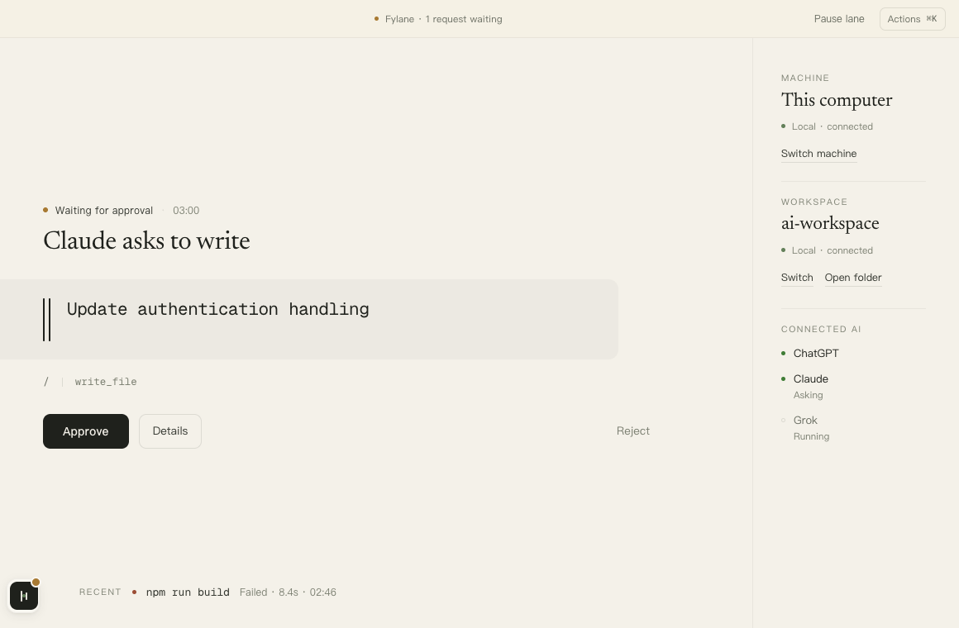Open Details for the write request
The width and height of the screenshot is (959, 628).
(170, 431)
